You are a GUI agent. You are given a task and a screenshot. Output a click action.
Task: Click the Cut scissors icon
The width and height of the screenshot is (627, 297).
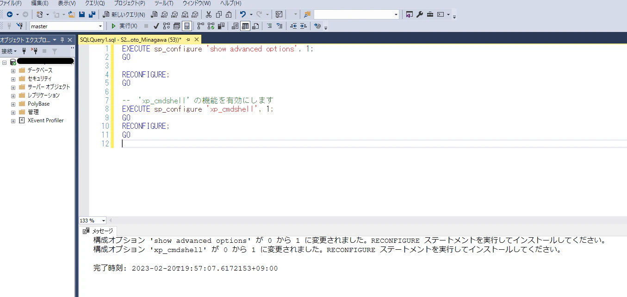[209, 14]
